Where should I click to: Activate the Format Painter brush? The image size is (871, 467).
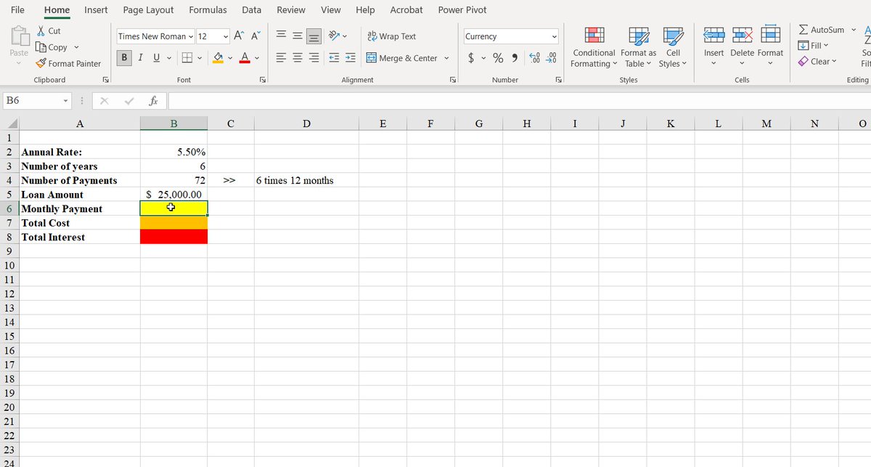69,63
